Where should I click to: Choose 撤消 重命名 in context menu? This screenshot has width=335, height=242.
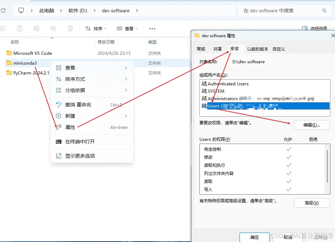92,105
